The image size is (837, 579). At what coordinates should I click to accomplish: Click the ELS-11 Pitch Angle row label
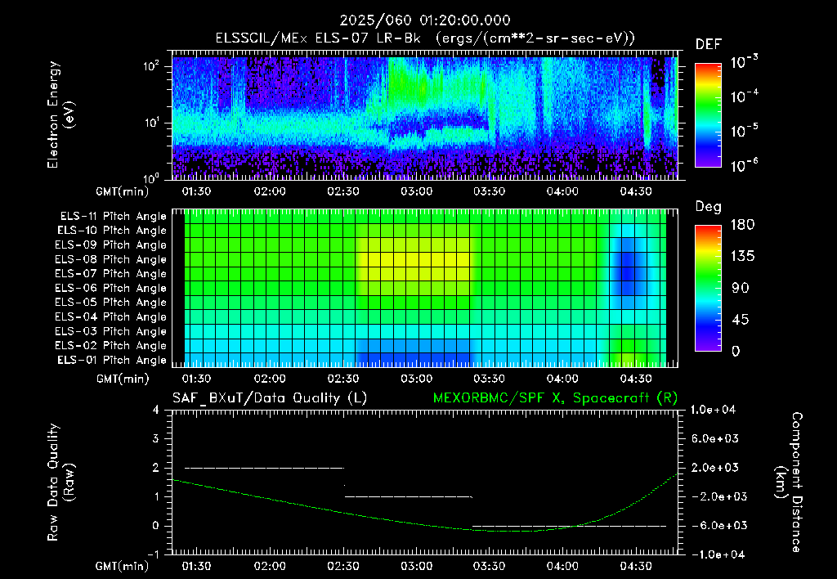pos(113,217)
